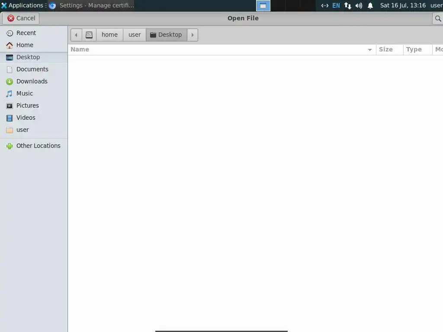Open the user bookmark in sidebar
The image size is (443, 332).
coord(34,130)
